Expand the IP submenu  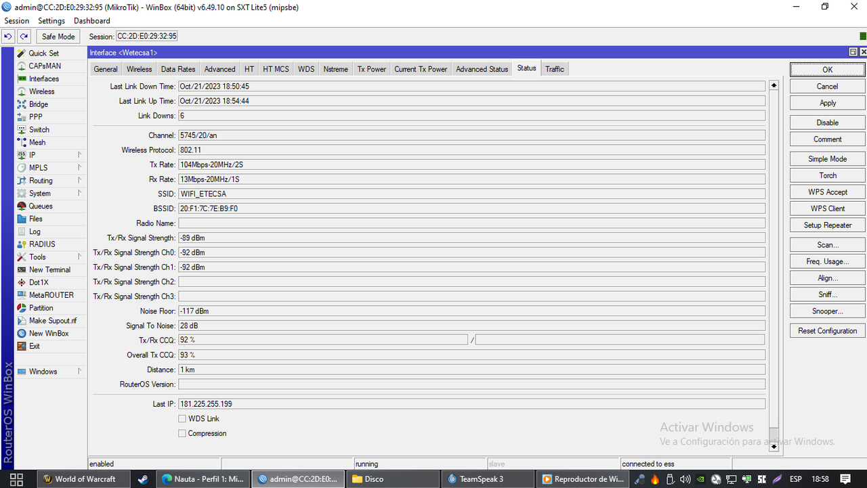coord(31,154)
